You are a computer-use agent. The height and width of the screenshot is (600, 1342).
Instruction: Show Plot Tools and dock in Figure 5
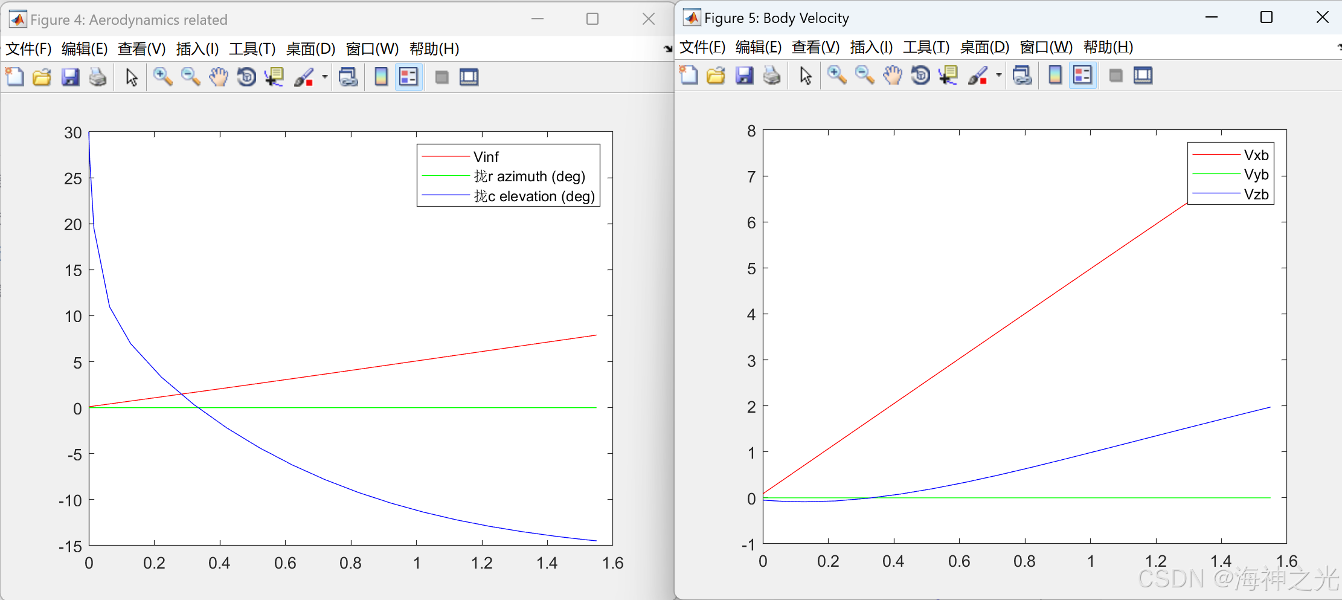coord(1143,75)
